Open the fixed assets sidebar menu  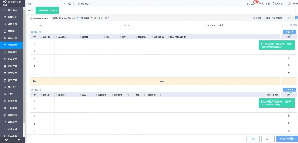coord(13,87)
